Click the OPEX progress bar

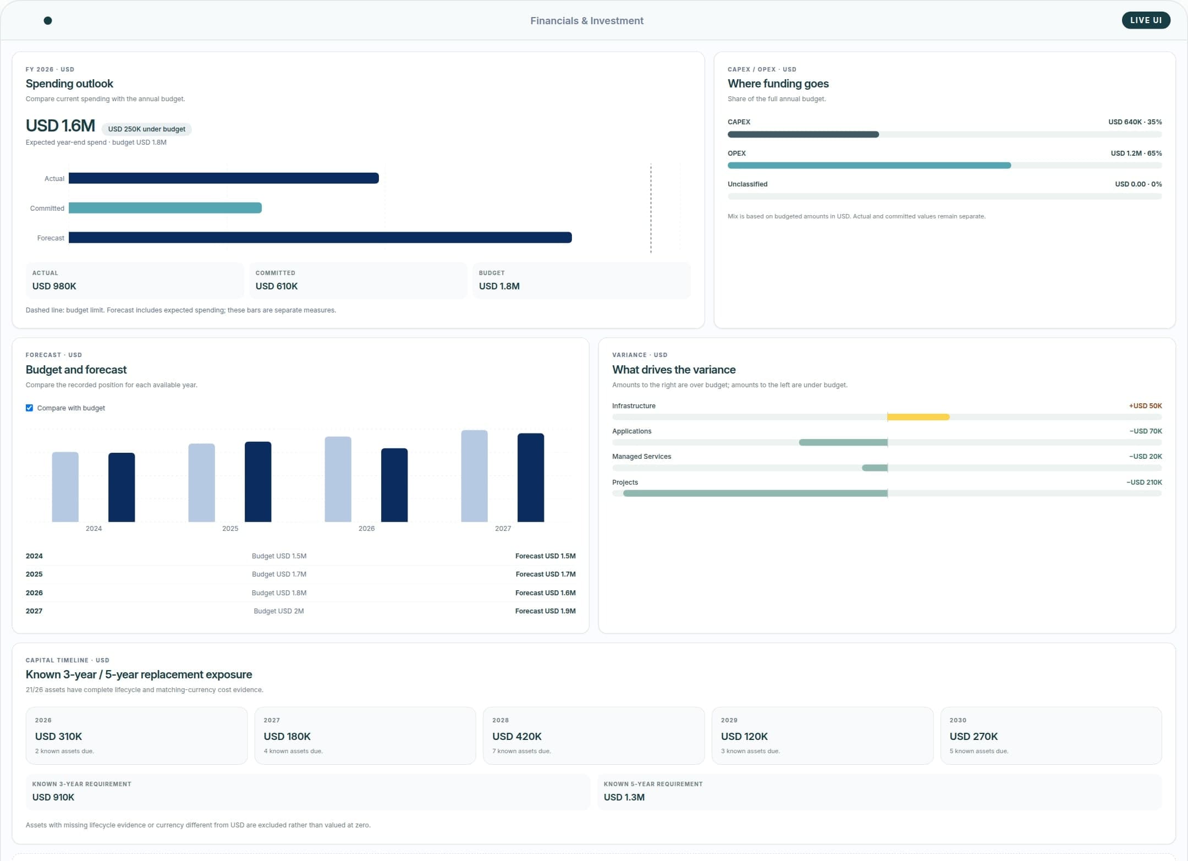[944, 166]
